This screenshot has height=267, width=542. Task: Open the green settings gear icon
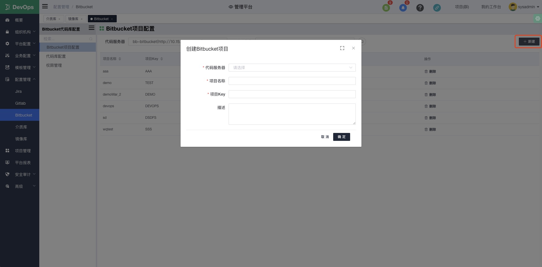click(x=537, y=19)
